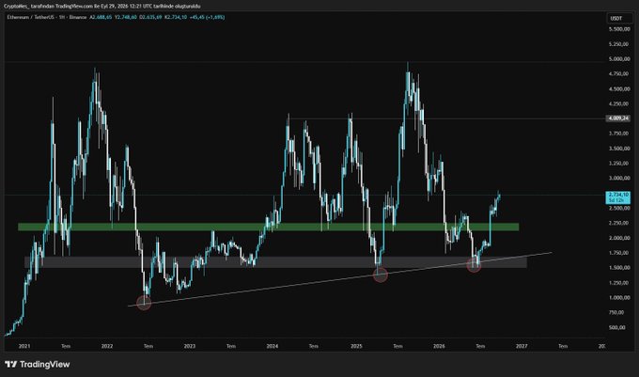Click the 3.500,00 price scale label
This screenshot has width=639, height=377.
point(618,149)
